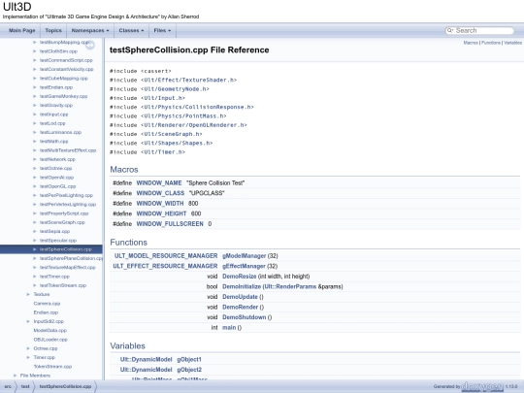Select testSpherePlaneCollision.cpp in the tree
This screenshot has height=393, width=524.
coord(71,258)
